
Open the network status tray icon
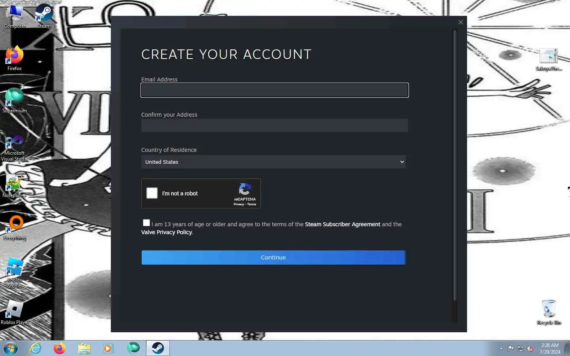521,348
